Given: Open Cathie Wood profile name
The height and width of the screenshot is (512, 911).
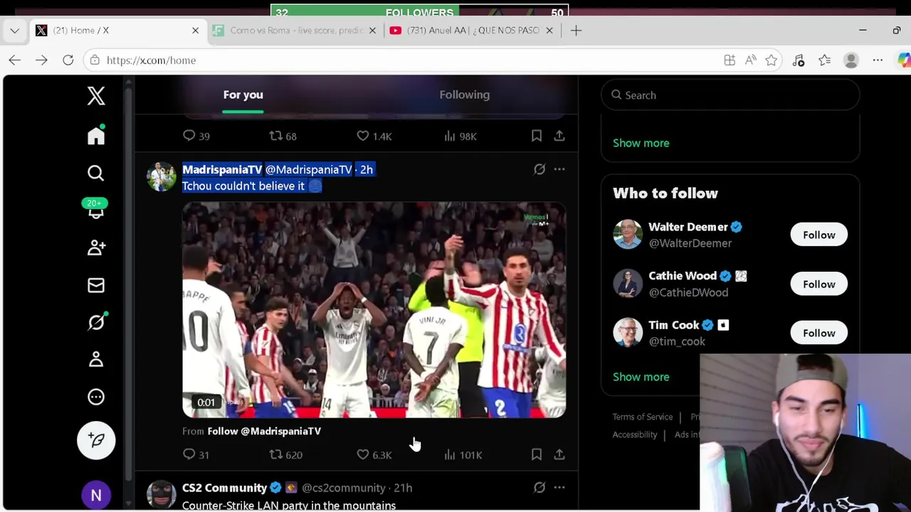Looking at the screenshot, I should [x=683, y=276].
